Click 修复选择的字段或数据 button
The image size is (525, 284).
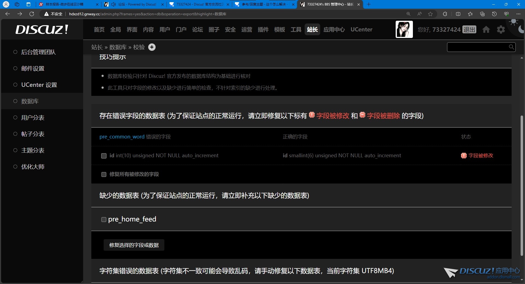(x=134, y=245)
